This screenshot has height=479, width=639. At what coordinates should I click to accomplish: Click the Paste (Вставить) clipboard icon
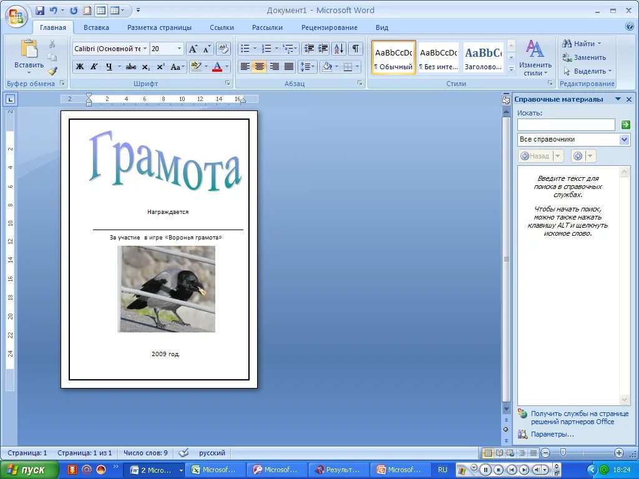[29, 49]
